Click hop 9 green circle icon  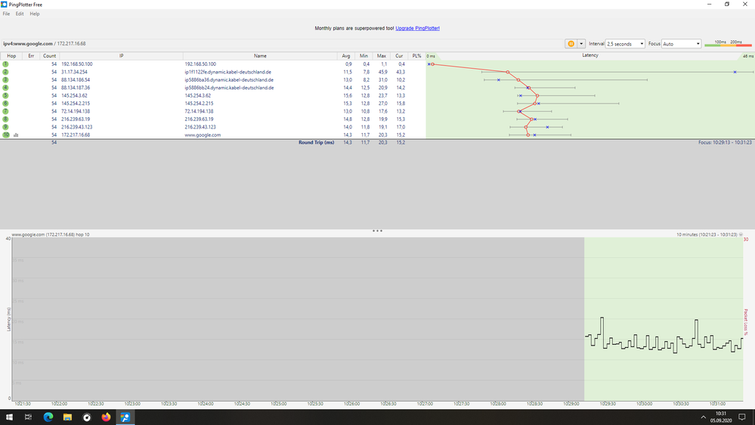(6, 127)
